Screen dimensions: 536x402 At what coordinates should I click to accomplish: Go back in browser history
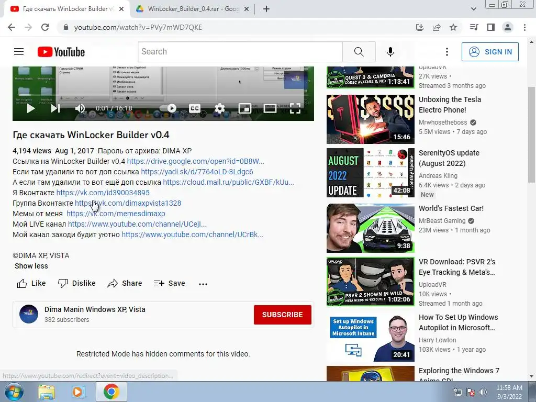tap(12, 27)
